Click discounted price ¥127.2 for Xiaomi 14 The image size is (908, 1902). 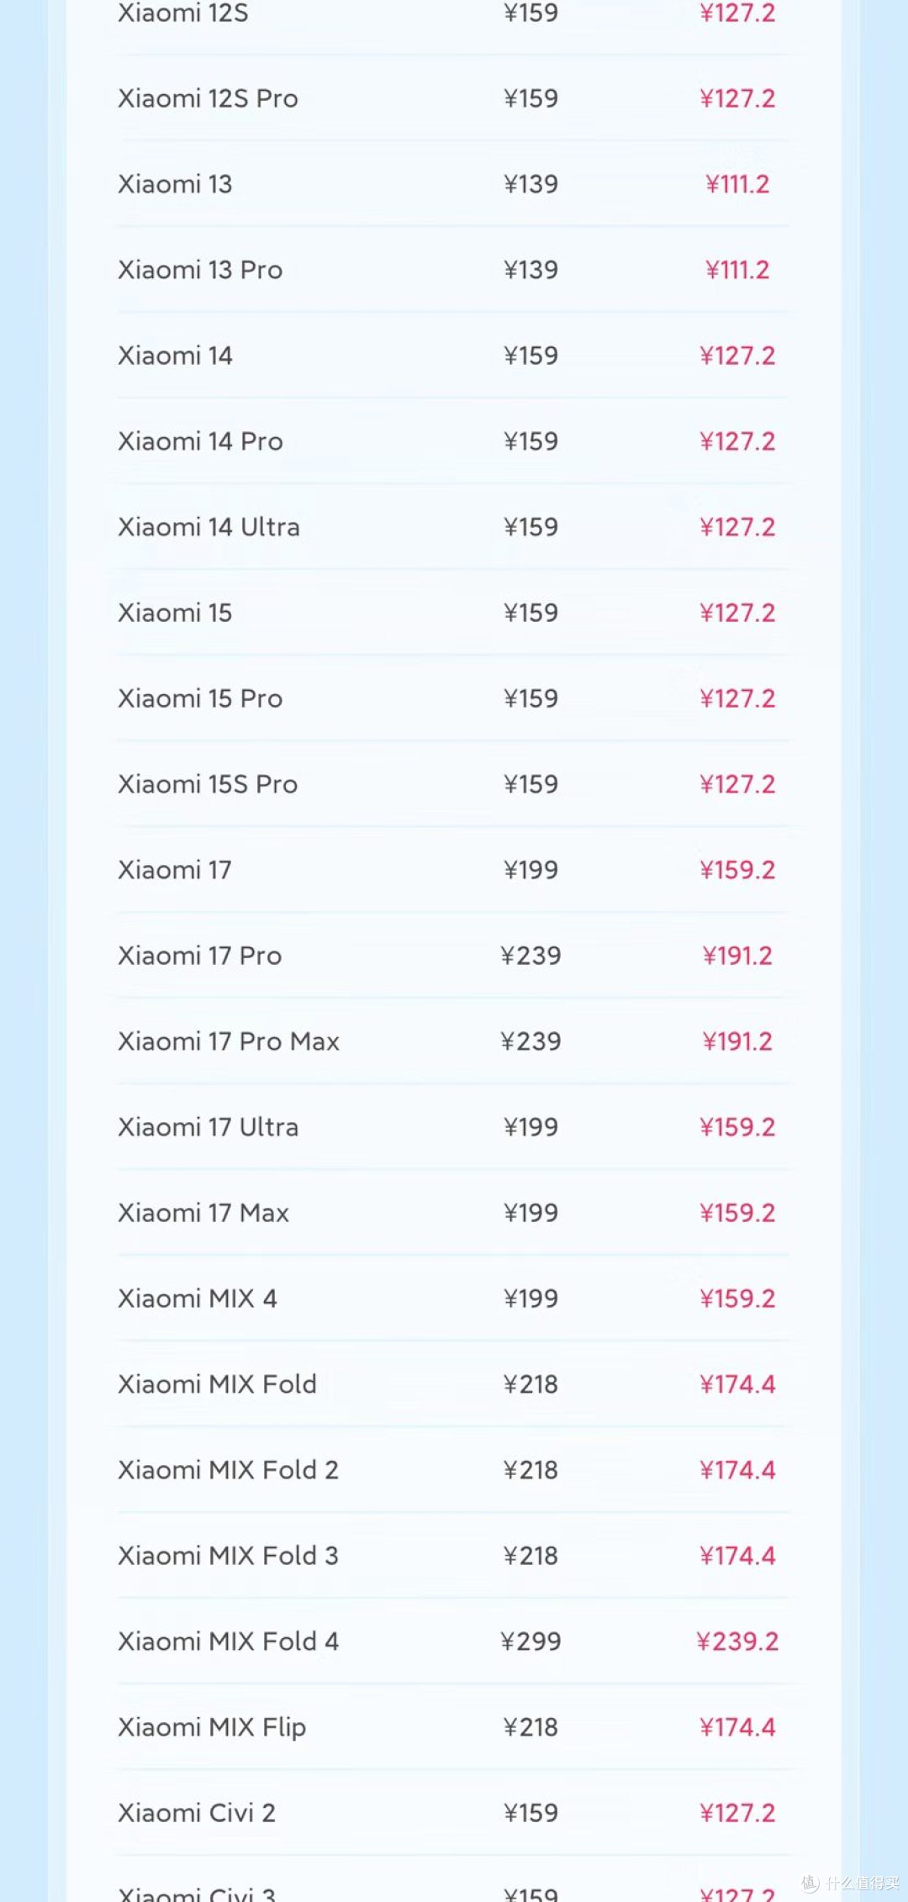737,356
